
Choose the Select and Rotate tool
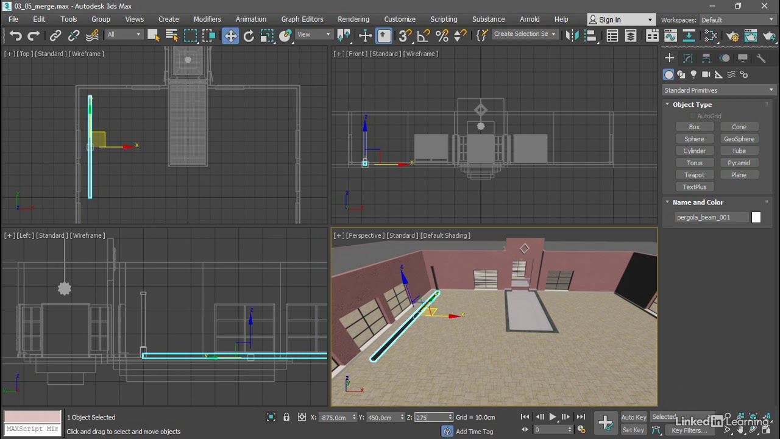(249, 36)
